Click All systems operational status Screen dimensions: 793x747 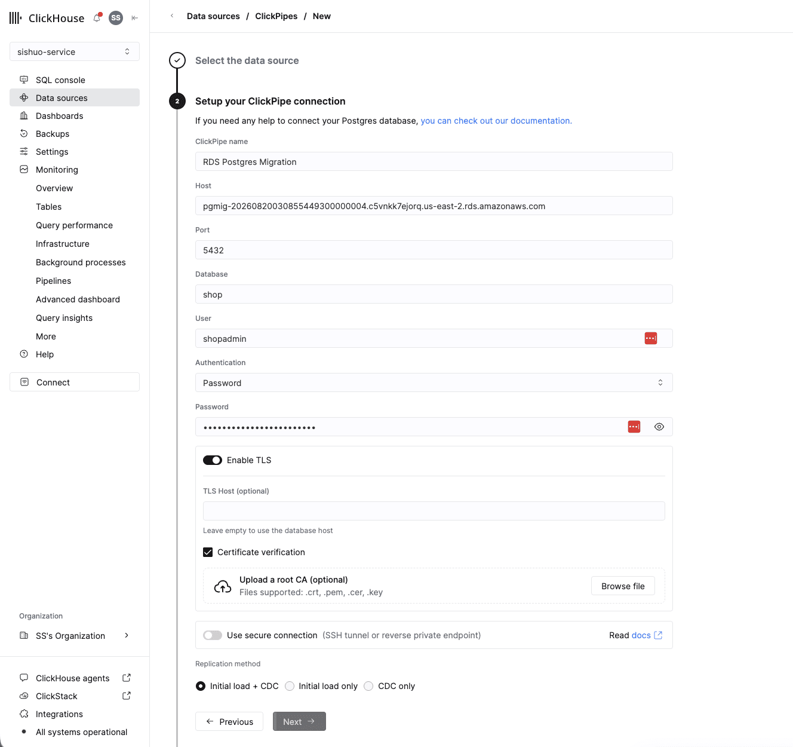tap(81, 732)
